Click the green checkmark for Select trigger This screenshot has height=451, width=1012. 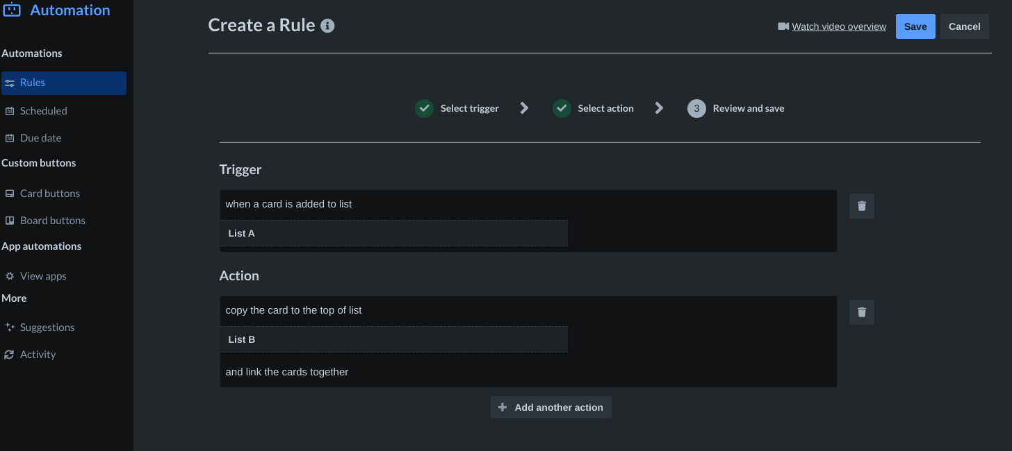(x=424, y=108)
